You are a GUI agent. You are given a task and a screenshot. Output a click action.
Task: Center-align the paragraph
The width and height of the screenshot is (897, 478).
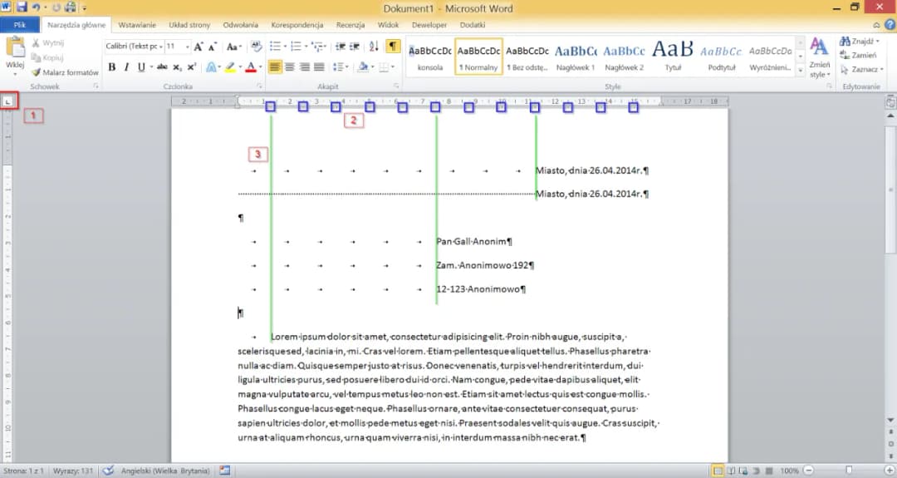pos(290,67)
